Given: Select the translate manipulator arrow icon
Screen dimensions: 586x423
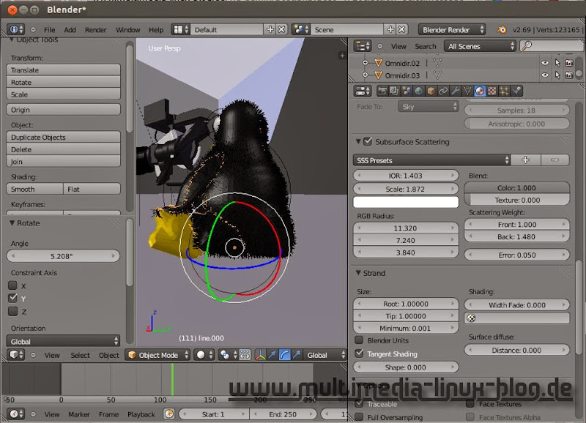Looking at the screenshot, I should [x=272, y=355].
